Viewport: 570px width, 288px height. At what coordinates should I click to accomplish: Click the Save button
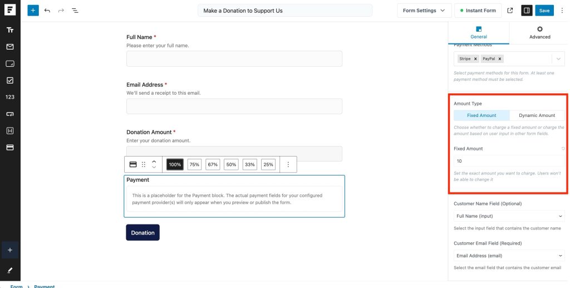coord(544,11)
